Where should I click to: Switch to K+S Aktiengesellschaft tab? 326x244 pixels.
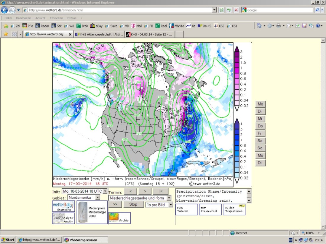coord(99,34)
